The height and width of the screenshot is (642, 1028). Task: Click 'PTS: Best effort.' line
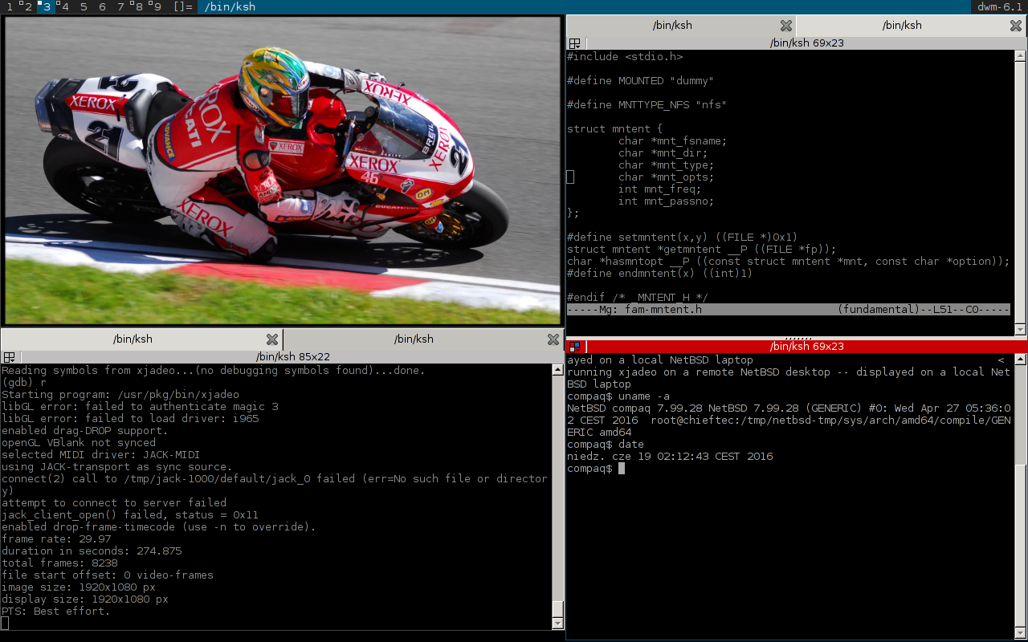[x=56, y=611]
